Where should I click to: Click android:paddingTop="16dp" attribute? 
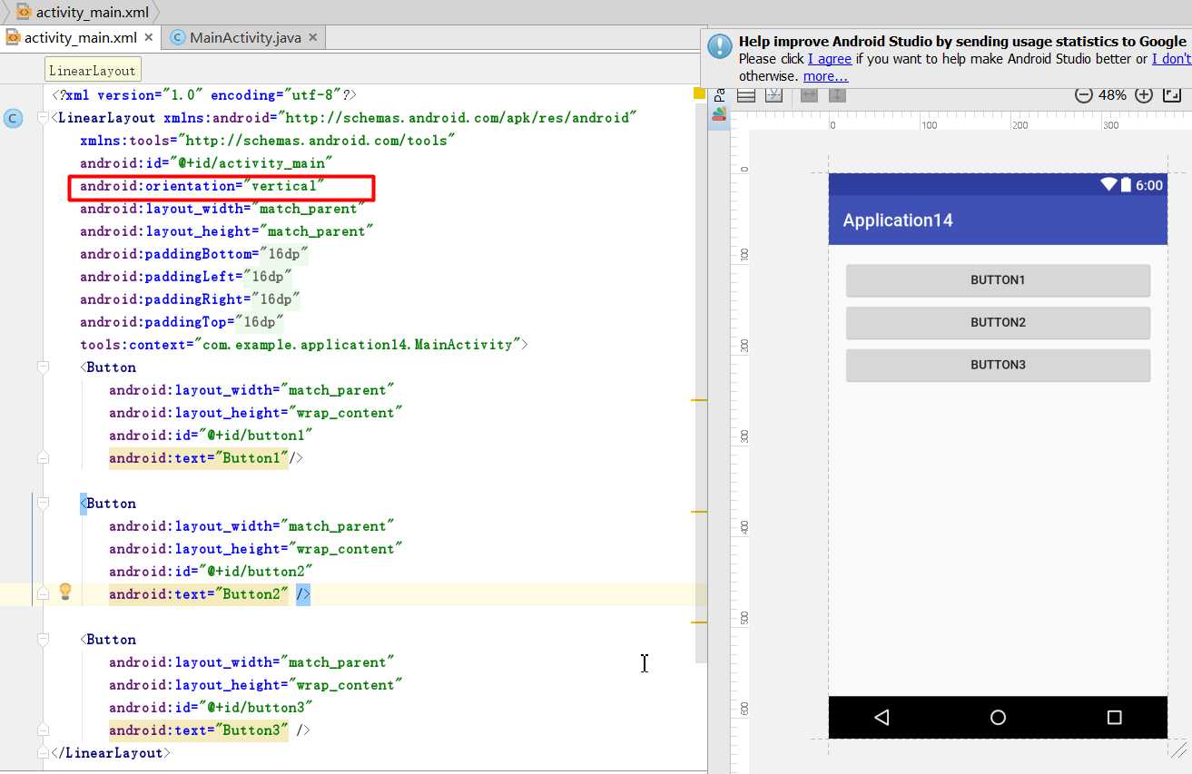(x=182, y=322)
